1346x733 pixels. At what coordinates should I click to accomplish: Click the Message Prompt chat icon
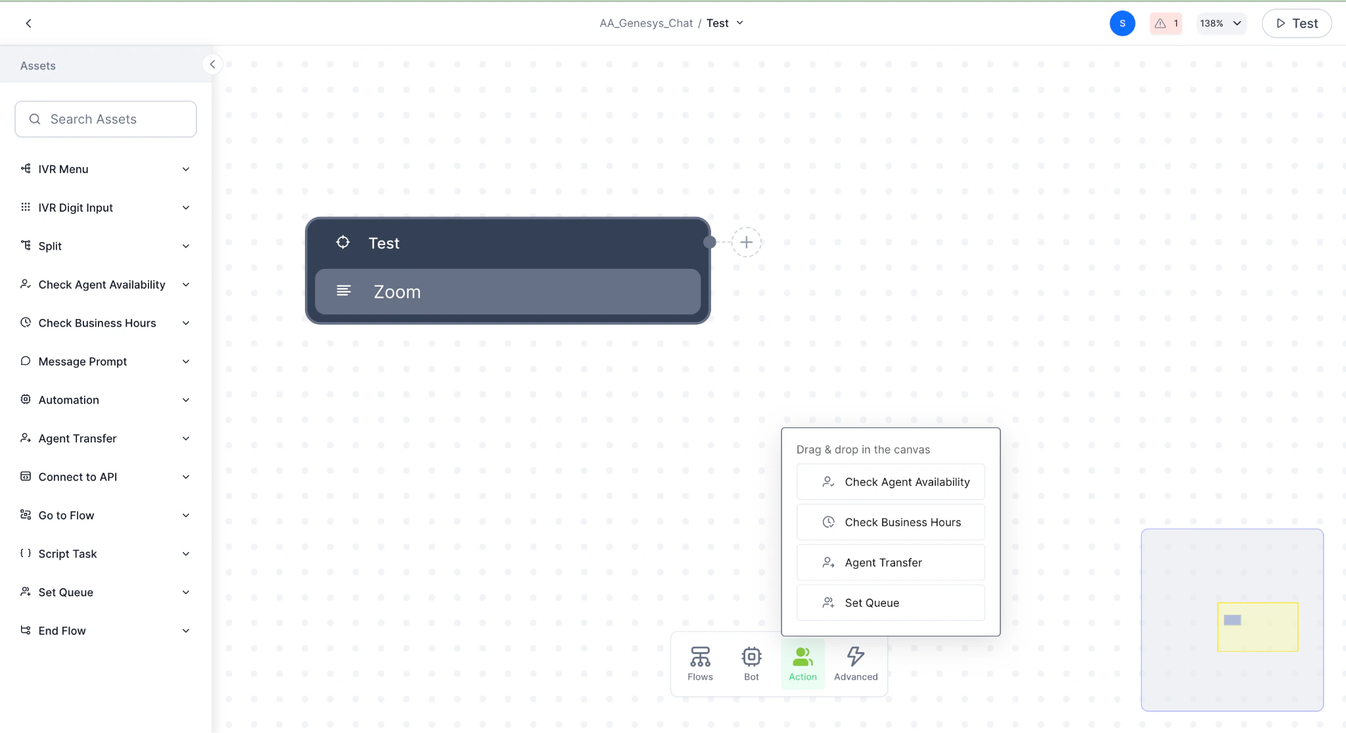coord(25,361)
